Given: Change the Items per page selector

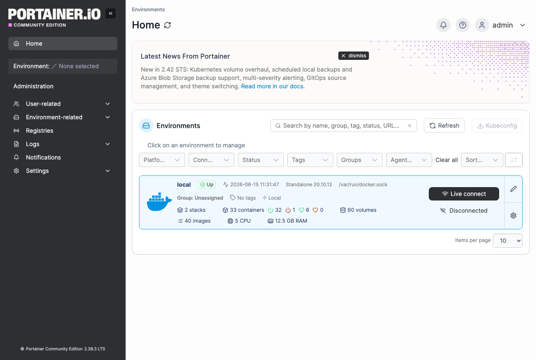Looking at the screenshot, I should coord(508,241).
